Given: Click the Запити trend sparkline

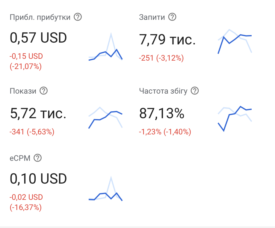Looking at the screenshot, I should pyautogui.click(x=235, y=41).
